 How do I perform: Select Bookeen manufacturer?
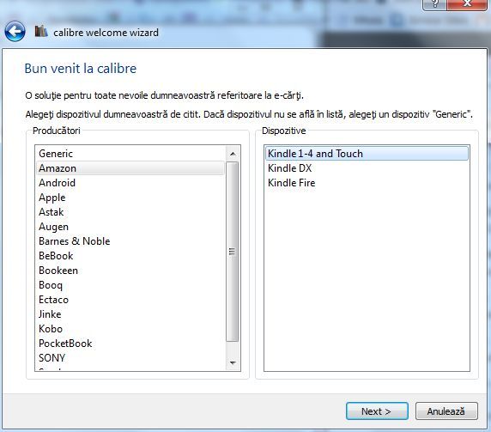[130, 271]
